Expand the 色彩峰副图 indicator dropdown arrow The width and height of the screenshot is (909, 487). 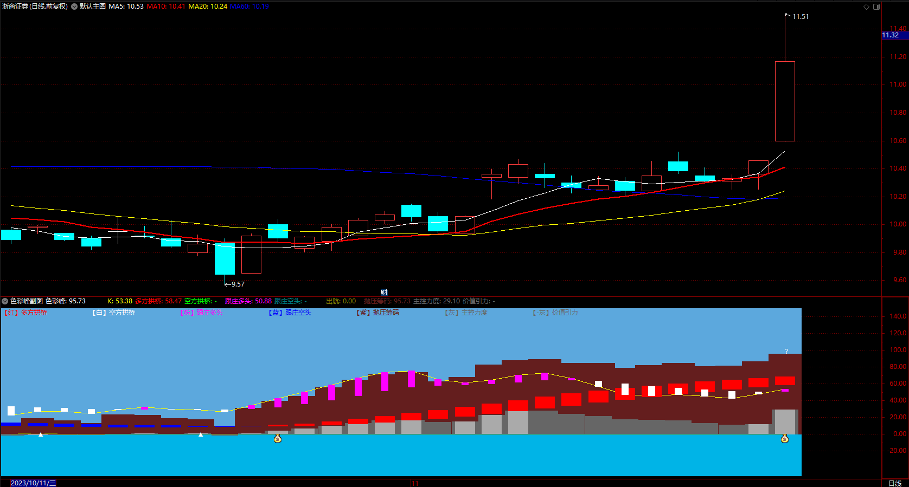[5, 301]
